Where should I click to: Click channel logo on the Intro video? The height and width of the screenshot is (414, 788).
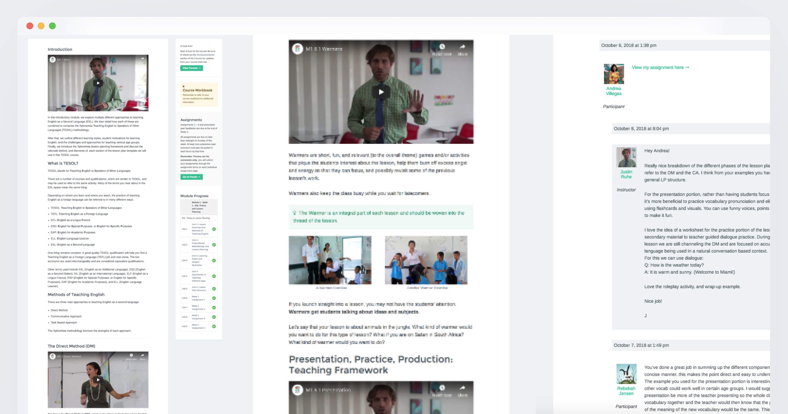tap(53, 60)
